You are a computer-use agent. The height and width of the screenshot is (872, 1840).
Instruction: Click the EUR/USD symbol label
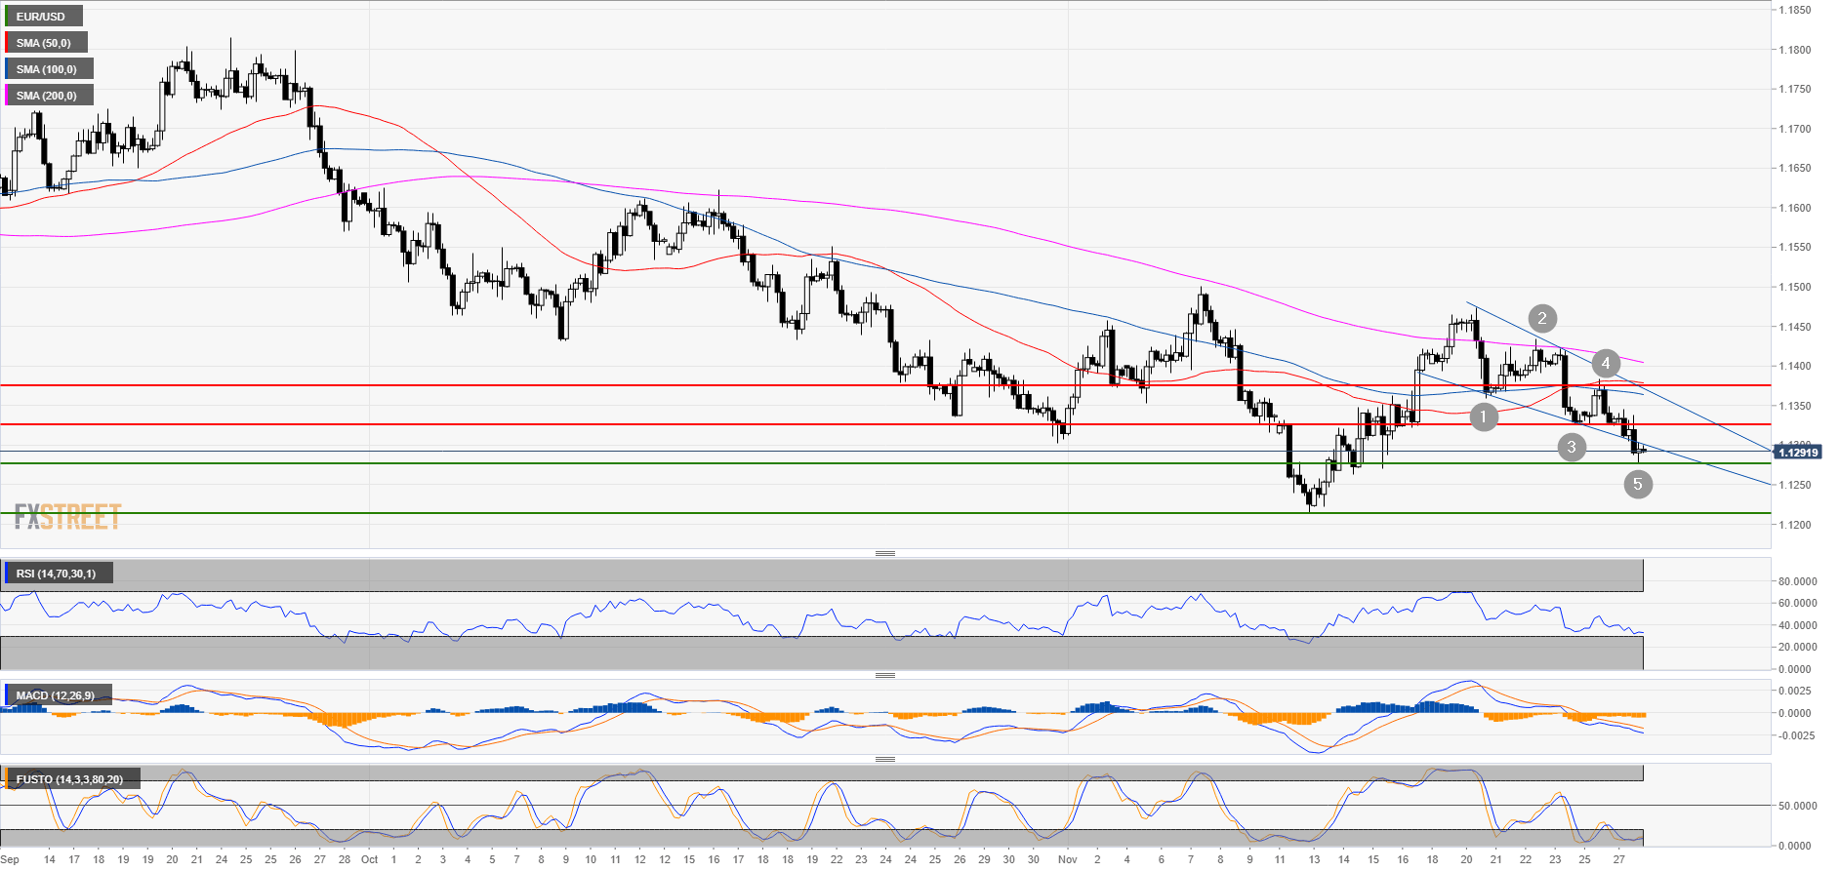tap(41, 17)
